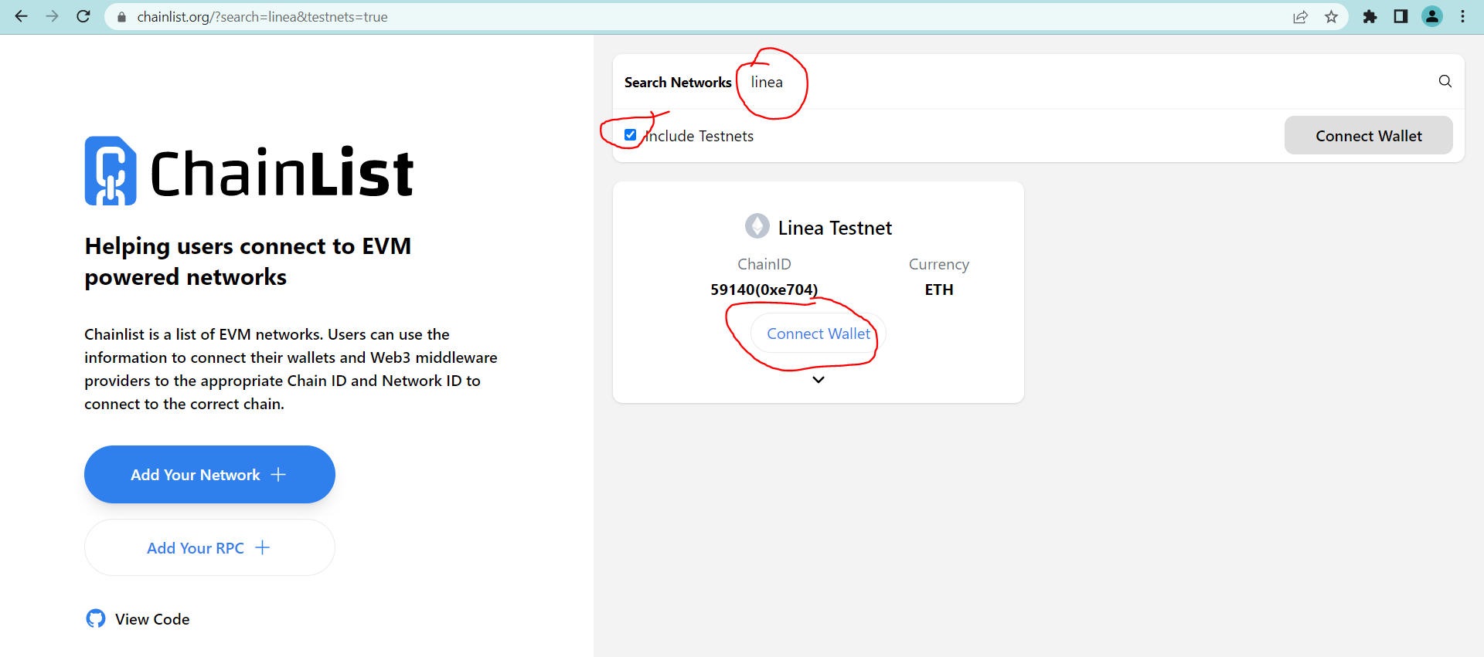Click the Linea Testnet chain icon

pyautogui.click(x=757, y=226)
